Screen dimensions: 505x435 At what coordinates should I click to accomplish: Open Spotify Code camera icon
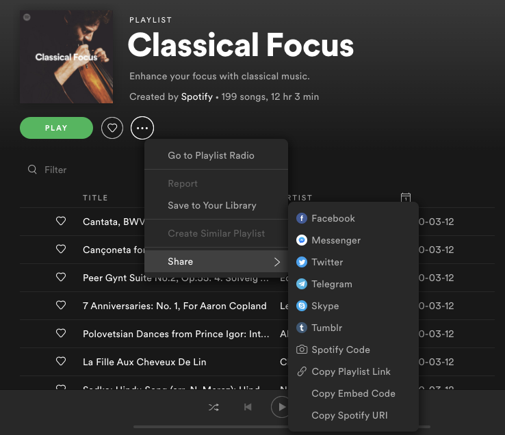coord(302,350)
